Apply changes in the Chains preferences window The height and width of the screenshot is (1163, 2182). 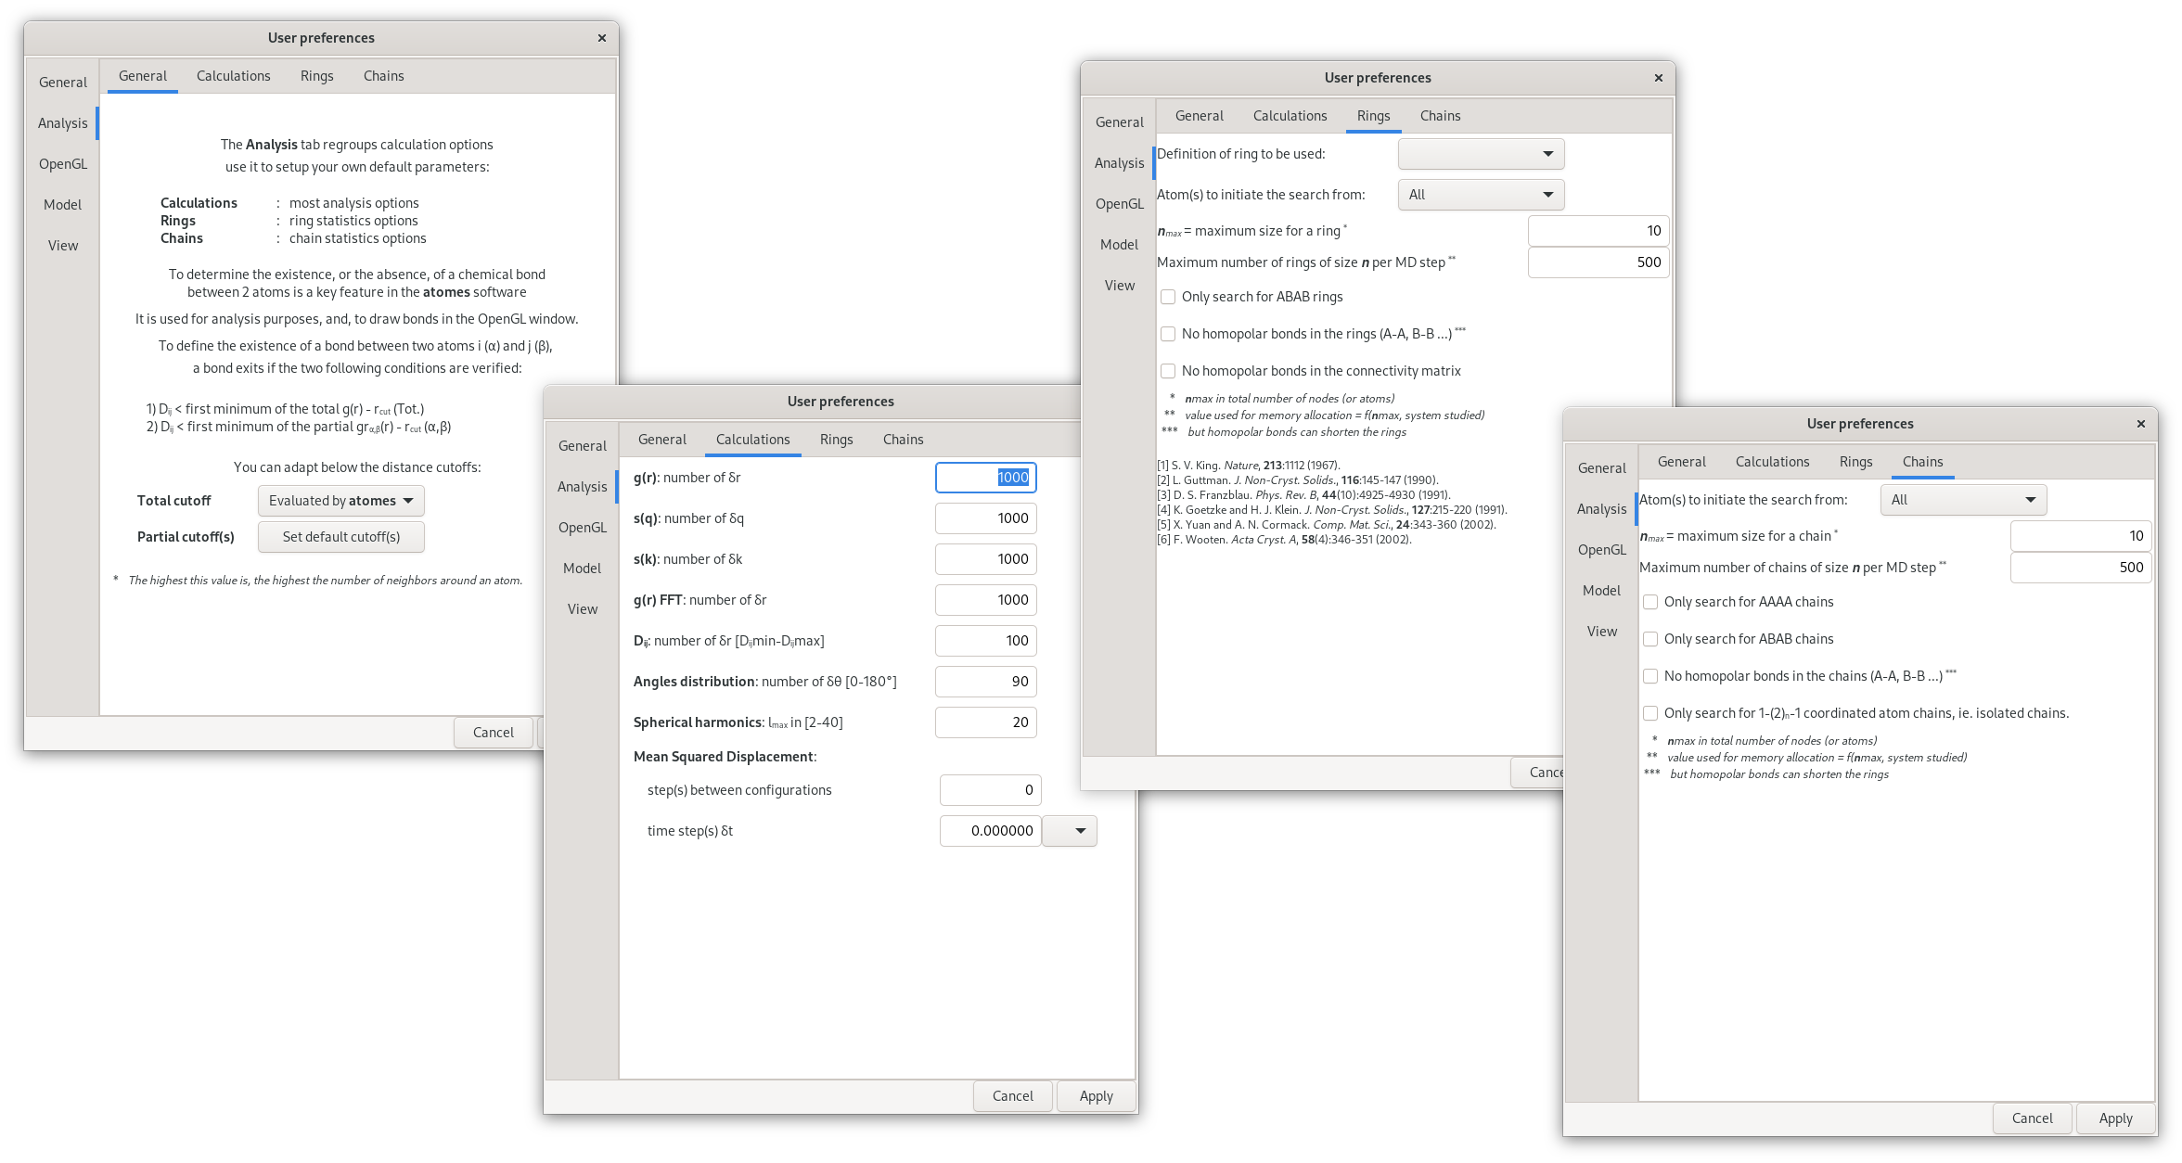coord(2115,1118)
